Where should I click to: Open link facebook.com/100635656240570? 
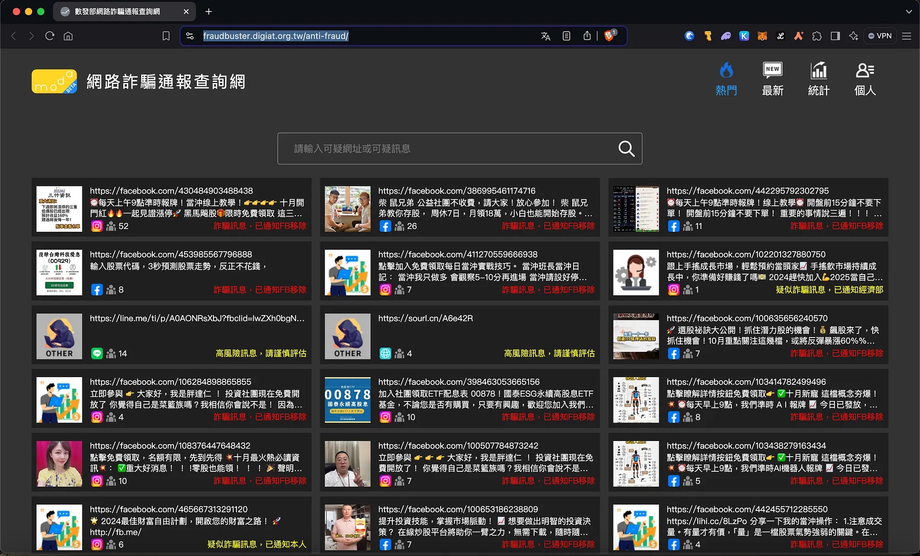(747, 318)
